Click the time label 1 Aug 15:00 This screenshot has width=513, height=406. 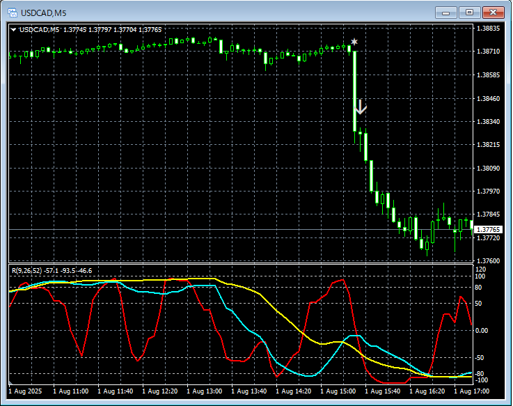point(338,391)
